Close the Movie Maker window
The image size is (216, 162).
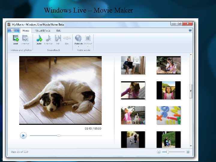[x=187, y=24]
